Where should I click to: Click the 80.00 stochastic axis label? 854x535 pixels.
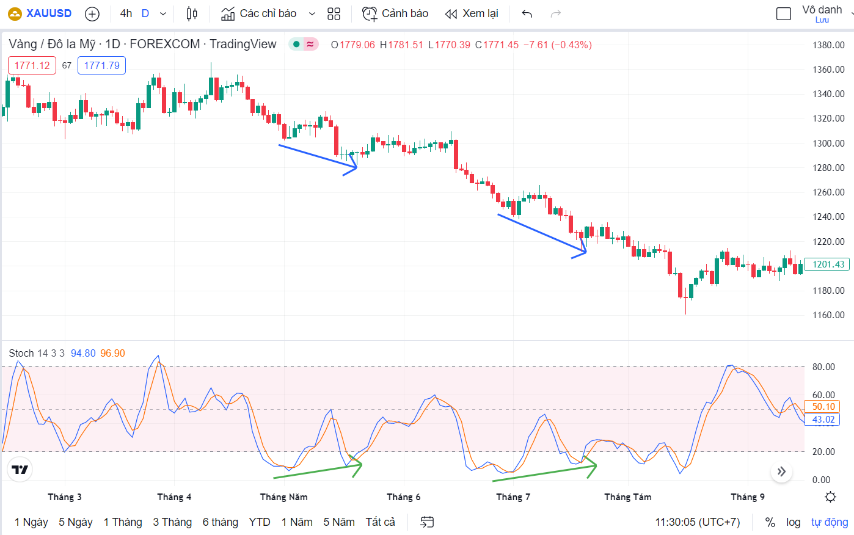(x=823, y=367)
